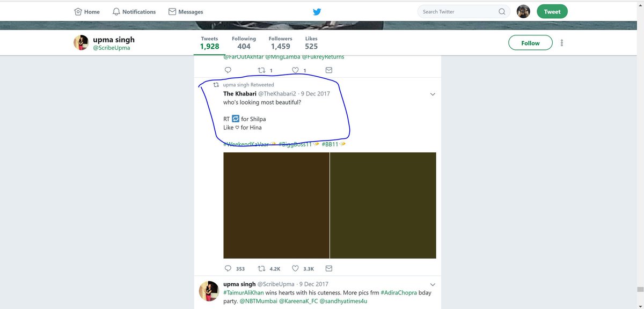Open the 9 Dec 2017 timestamp on The Khabari tweet

click(315, 93)
